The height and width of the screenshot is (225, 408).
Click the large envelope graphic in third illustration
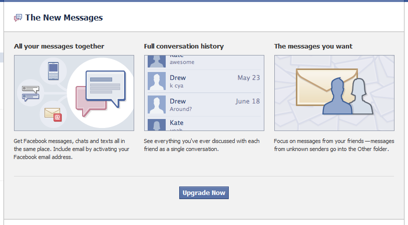pos(327,87)
